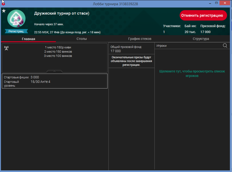Switch to the Главная tab
Screen dimensions: 232x172
point(28,39)
